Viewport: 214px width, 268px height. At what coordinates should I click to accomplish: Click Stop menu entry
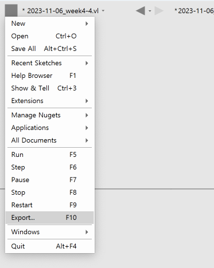click(x=50, y=192)
